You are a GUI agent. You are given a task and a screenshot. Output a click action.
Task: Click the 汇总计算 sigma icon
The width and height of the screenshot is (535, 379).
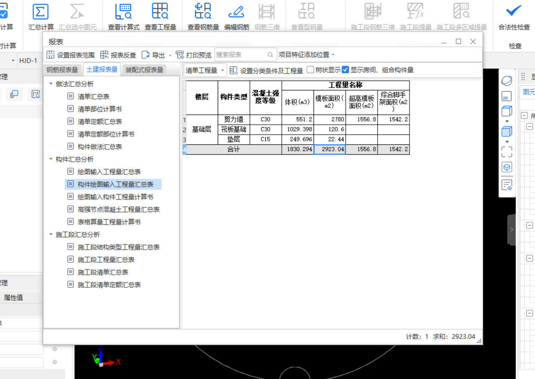[x=40, y=12]
